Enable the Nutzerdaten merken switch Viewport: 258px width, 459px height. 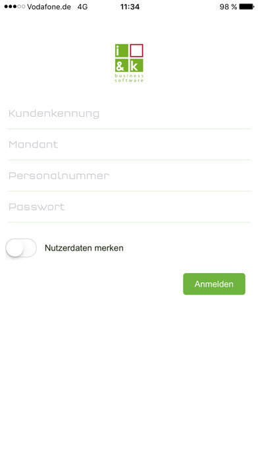tap(21, 248)
